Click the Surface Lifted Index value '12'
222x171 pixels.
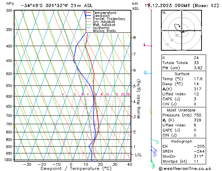(196, 94)
